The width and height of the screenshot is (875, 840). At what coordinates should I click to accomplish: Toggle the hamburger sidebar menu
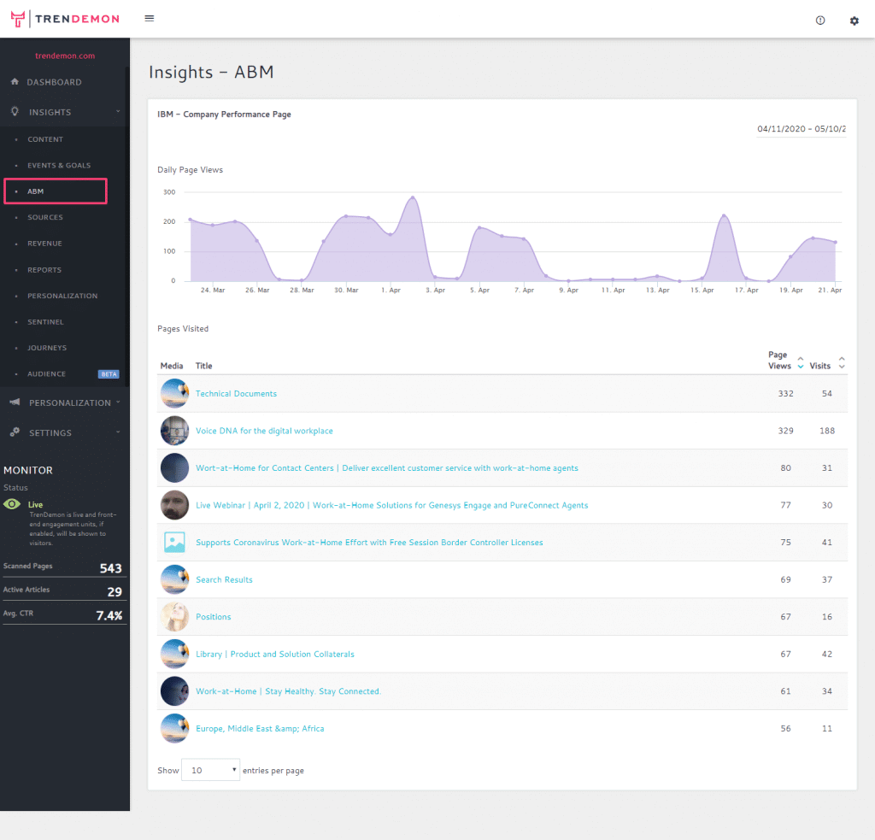click(149, 19)
